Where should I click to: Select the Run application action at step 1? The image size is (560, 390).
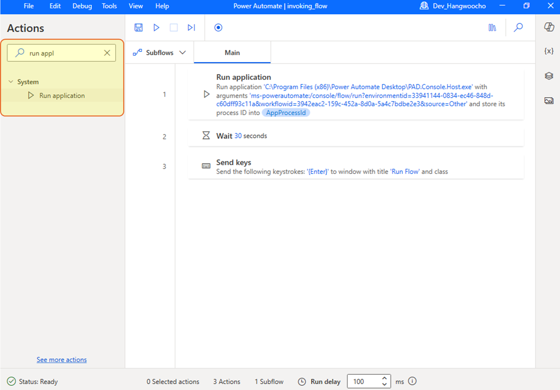point(356,95)
